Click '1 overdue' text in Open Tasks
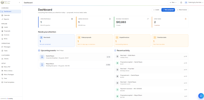Screen dimensions: 204x100 pos(157,25)
